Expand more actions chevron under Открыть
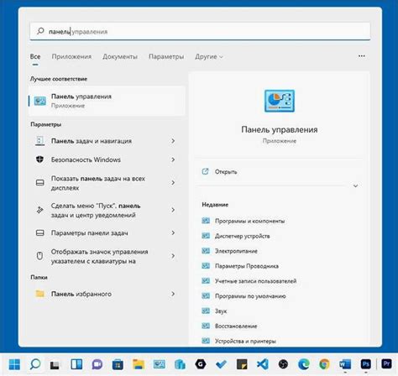The width and height of the screenshot is (398, 376). pyautogui.click(x=355, y=185)
